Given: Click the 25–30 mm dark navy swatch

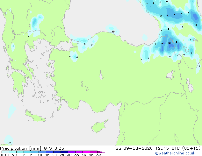Looking at the screenshot, I should (x=64, y=152).
